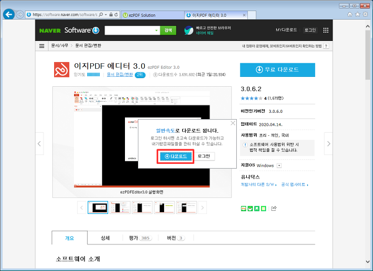Click the first green share icon
The width and height of the screenshot is (373, 271).
[x=243, y=208]
